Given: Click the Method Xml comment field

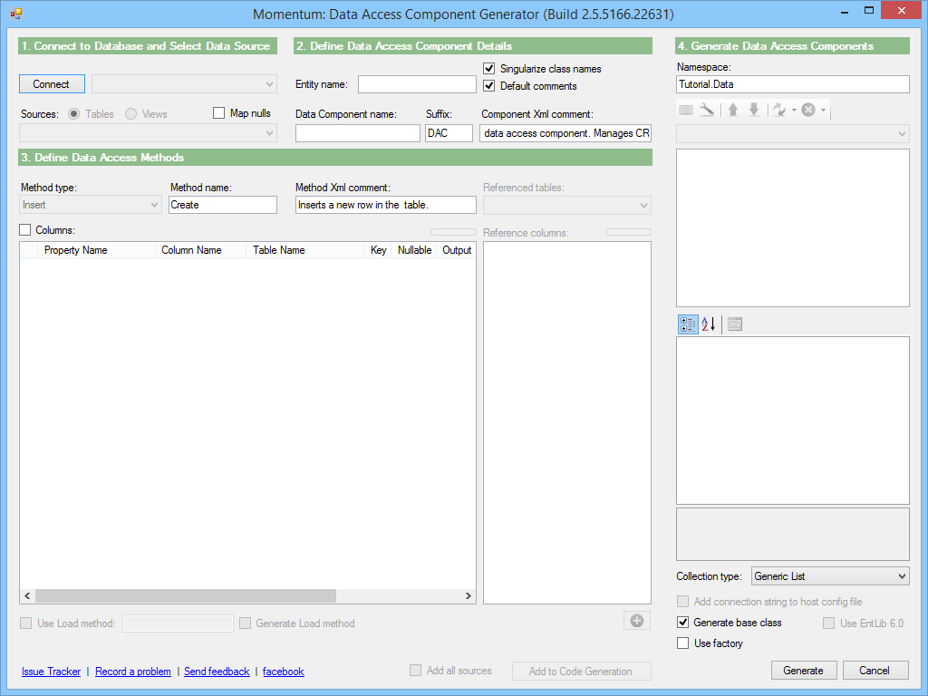Looking at the screenshot, I should (386, 205).
